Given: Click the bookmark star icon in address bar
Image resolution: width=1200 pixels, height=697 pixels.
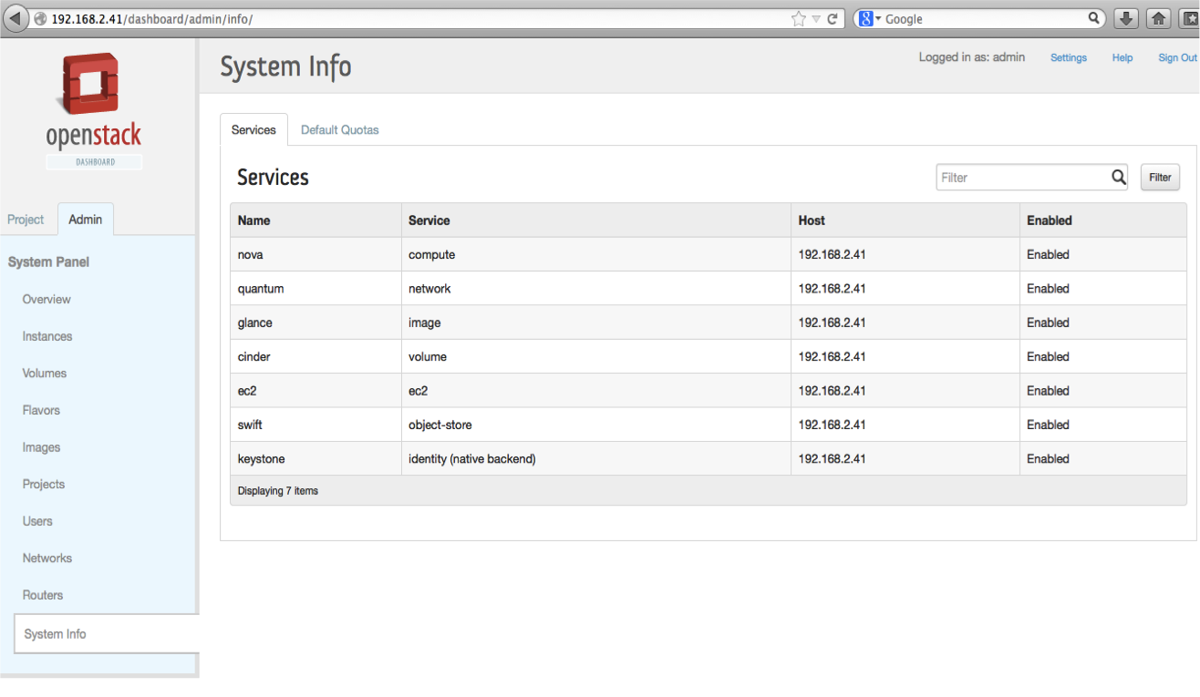Looking at the screenshot, I should coord(799,18).
